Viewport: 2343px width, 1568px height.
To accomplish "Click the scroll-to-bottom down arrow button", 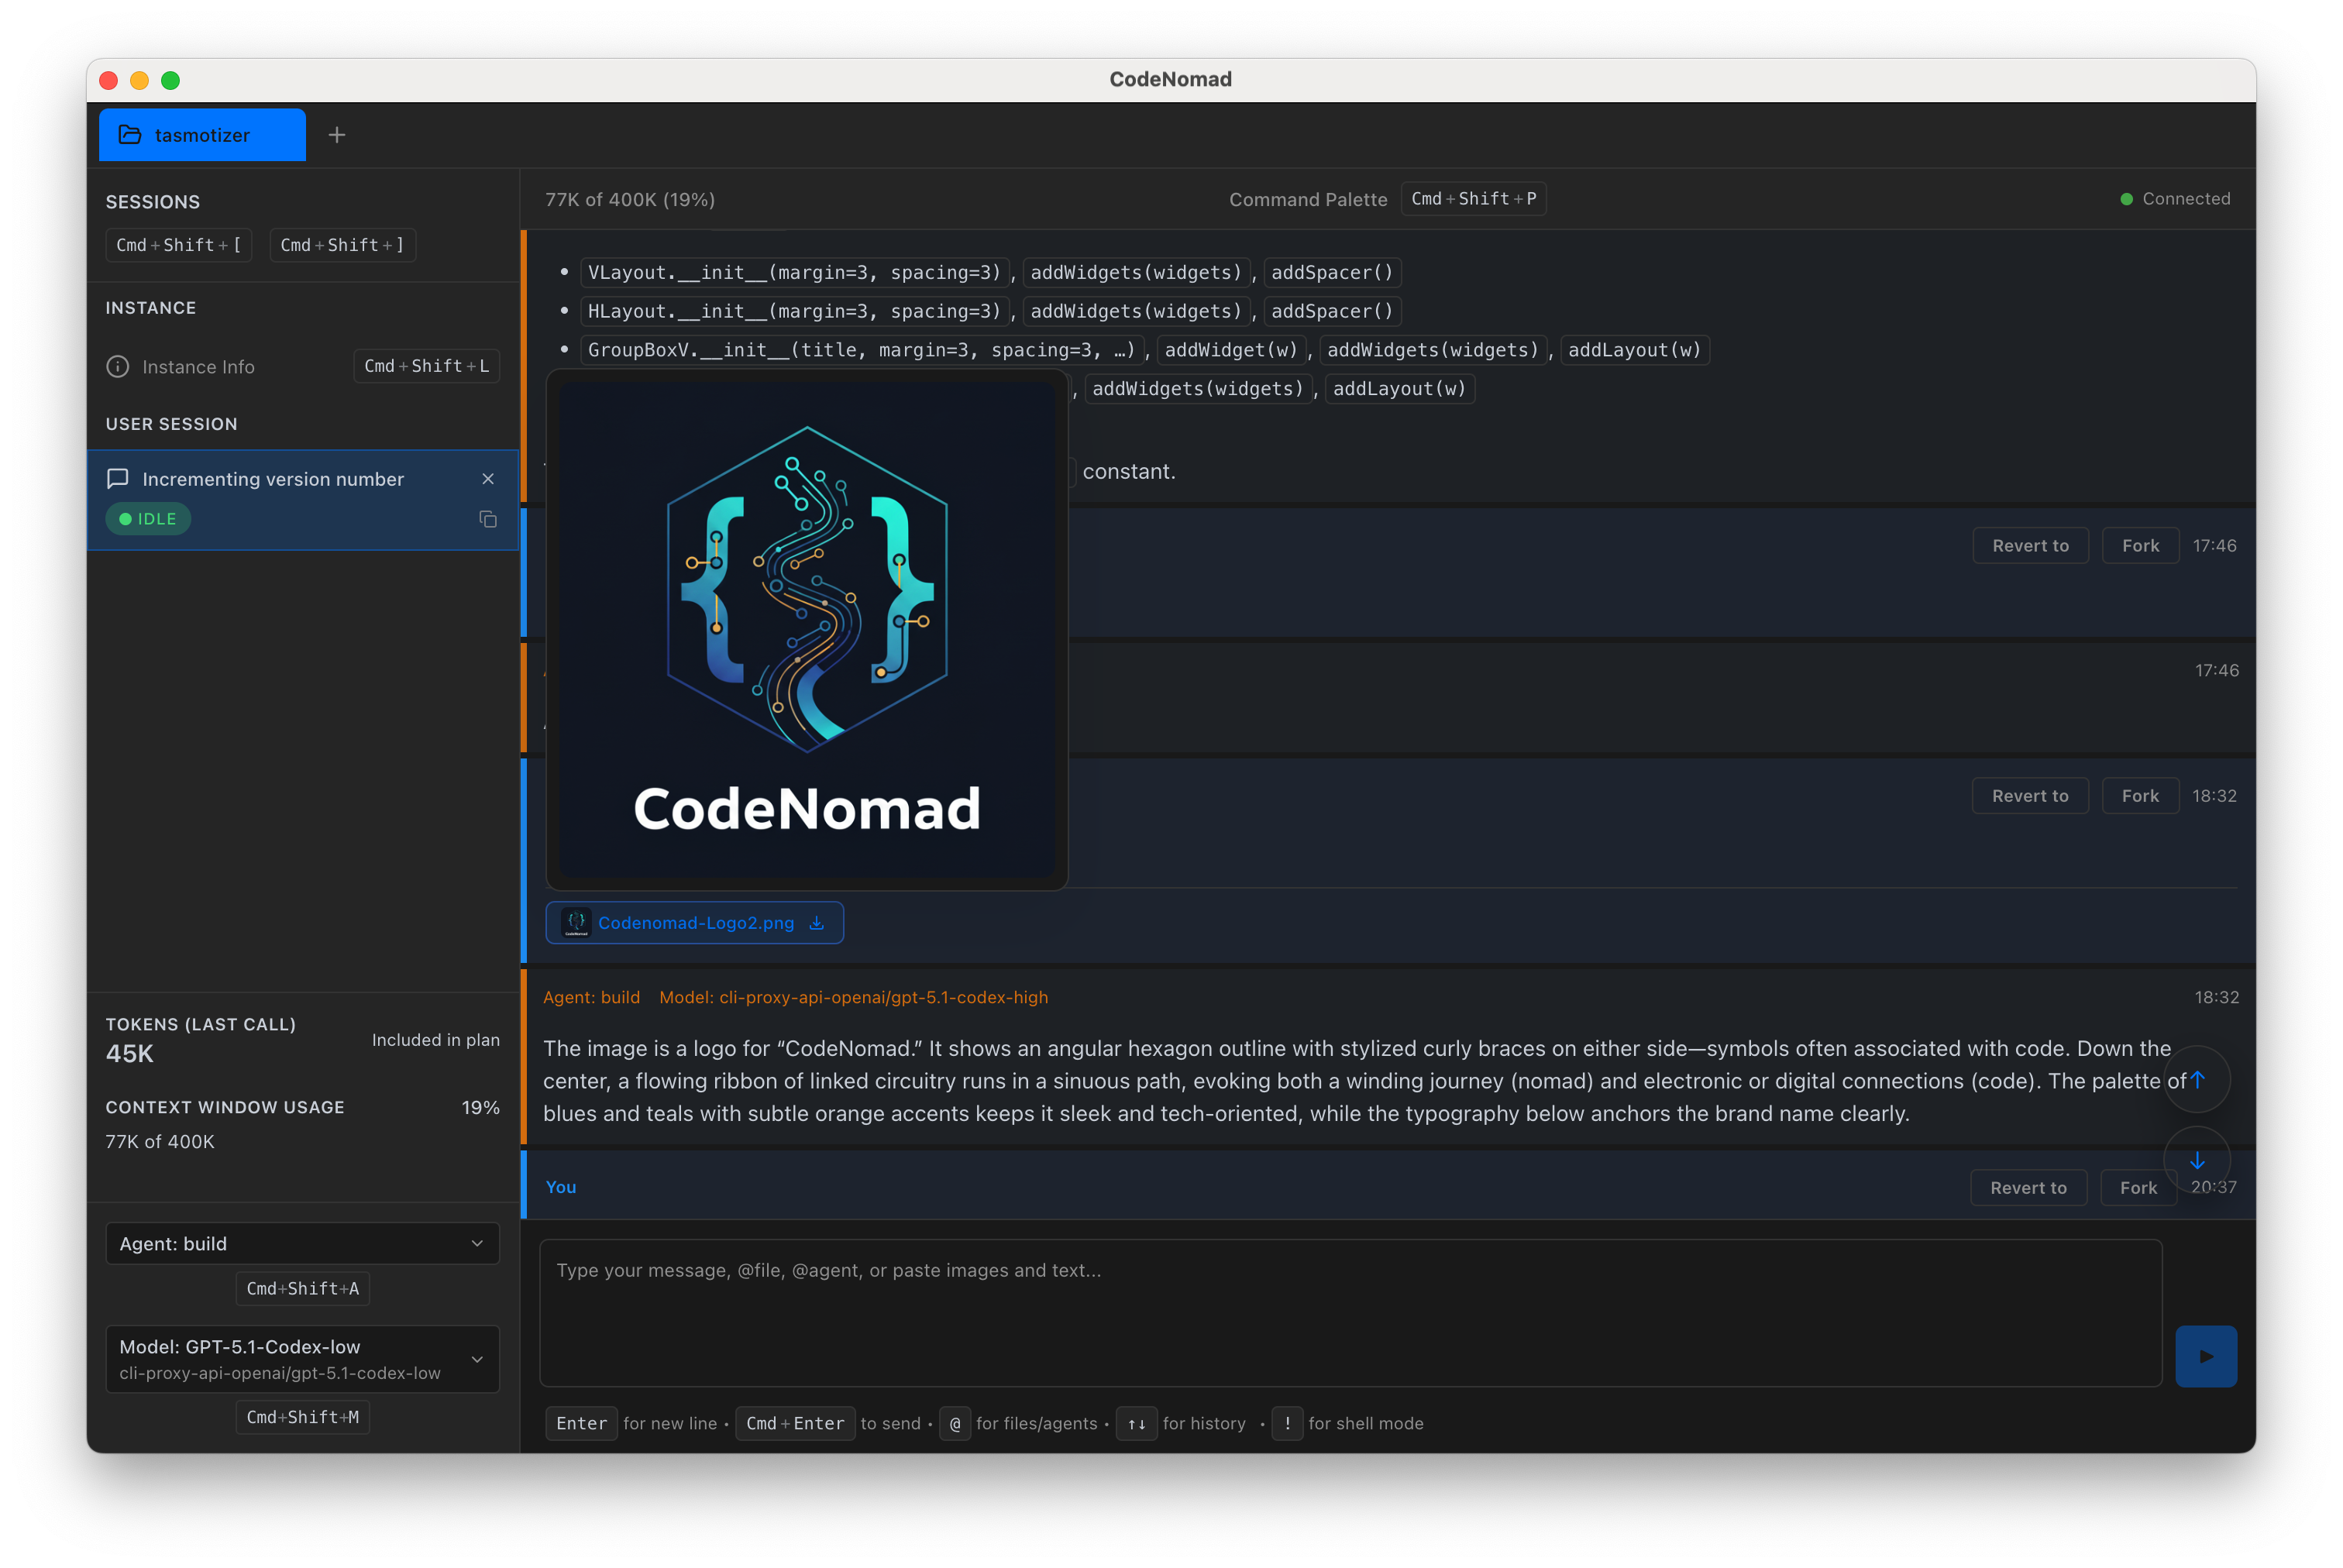I will (x=2197, y=1160).
